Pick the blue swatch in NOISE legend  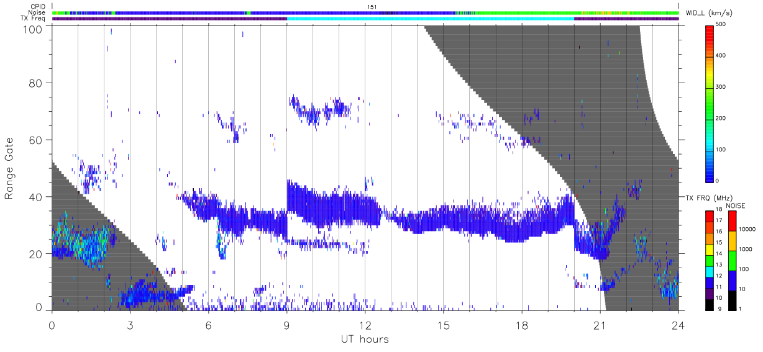tap(733, 281)
